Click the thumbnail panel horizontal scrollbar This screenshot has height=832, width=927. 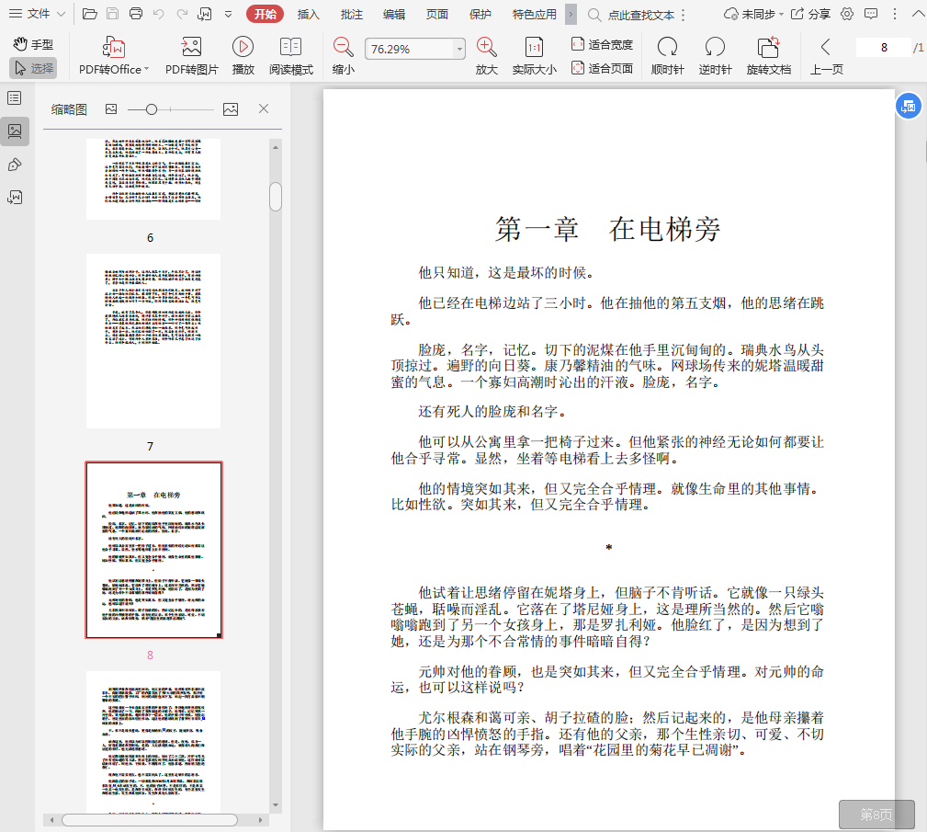[150, 819]
